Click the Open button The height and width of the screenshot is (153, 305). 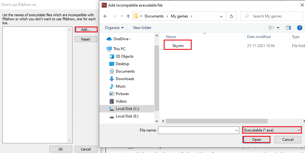coord(256,140)
